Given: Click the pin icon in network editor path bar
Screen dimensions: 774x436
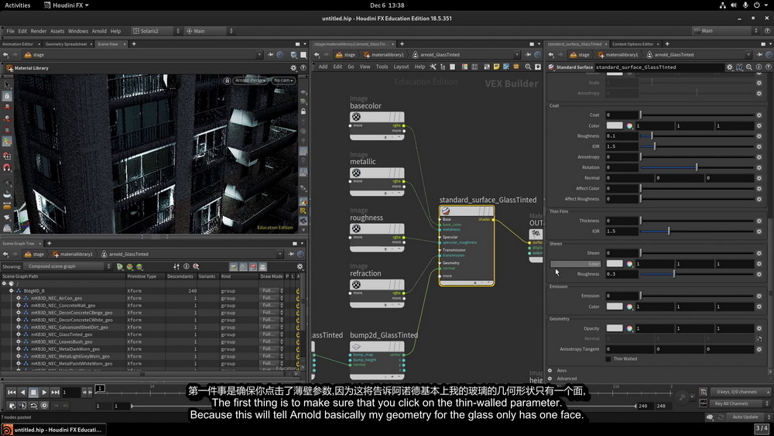Looking at the screenshot, I should pos(528,55).
